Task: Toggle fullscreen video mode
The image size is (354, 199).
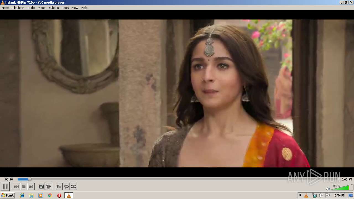Action: (x=41, y=187)
